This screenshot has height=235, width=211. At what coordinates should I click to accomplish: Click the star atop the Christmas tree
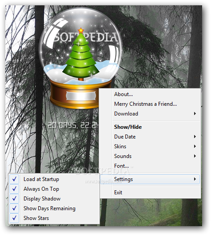[81, 31]
